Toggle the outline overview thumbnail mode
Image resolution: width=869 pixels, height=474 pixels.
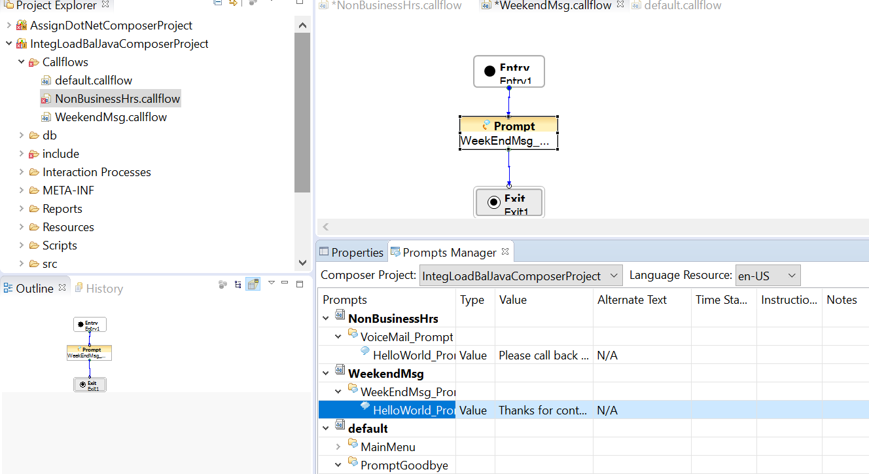tap(253, 284)
